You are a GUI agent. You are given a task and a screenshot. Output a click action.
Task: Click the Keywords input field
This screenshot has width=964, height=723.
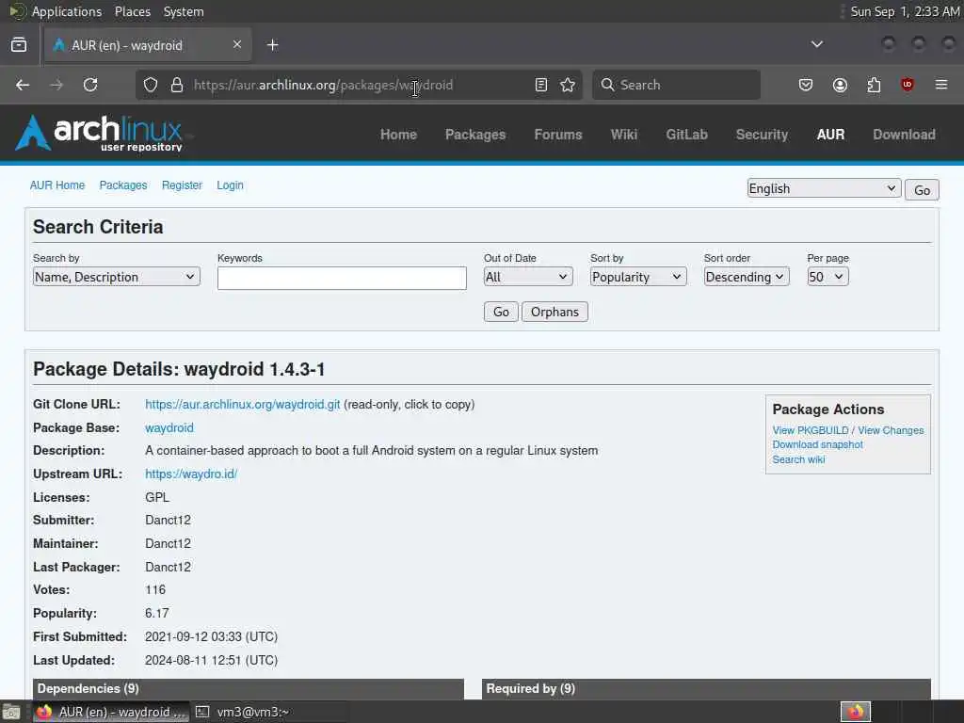(x=342, y=278)
